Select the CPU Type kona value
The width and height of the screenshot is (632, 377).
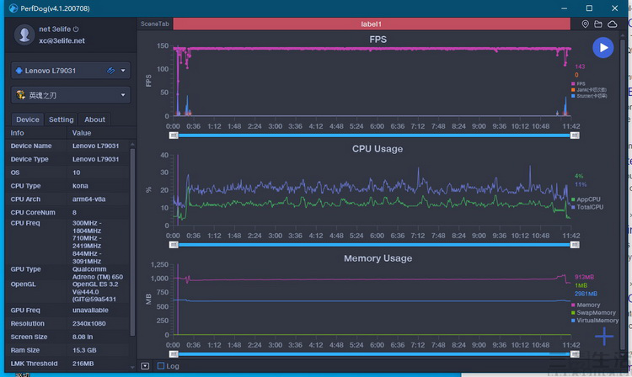click(x=80, y=186)
